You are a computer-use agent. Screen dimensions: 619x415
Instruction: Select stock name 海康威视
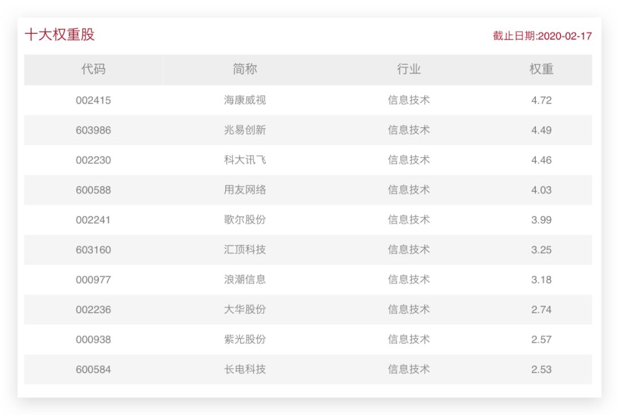tap(245, 100)
